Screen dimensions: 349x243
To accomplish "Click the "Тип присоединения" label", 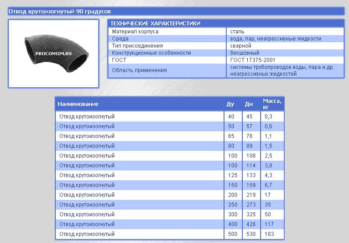I will [x=137, y=46].
